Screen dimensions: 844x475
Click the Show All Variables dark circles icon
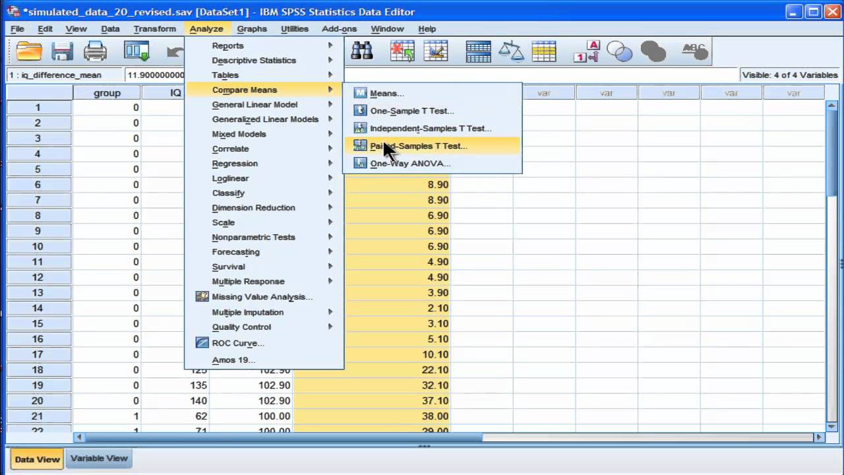click(x=653, y=51)
